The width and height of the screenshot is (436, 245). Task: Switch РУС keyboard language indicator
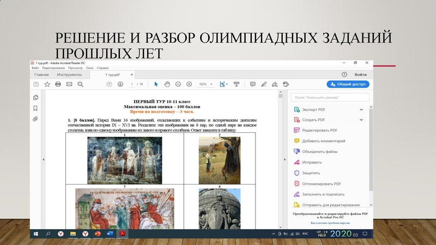(305, 234)
